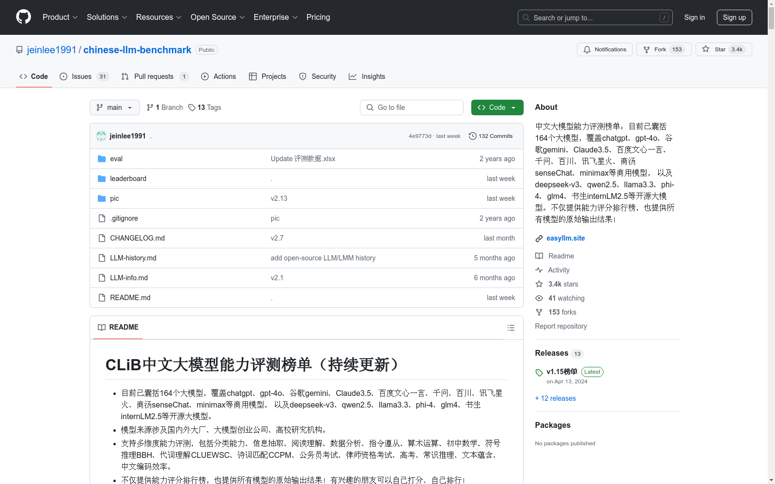Open Releases section heading

click(x=552, y=353)
